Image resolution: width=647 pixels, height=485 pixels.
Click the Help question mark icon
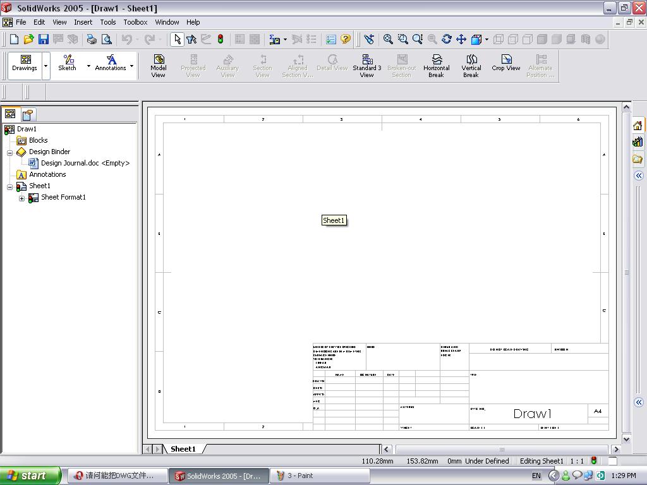(x=346, y=39)
